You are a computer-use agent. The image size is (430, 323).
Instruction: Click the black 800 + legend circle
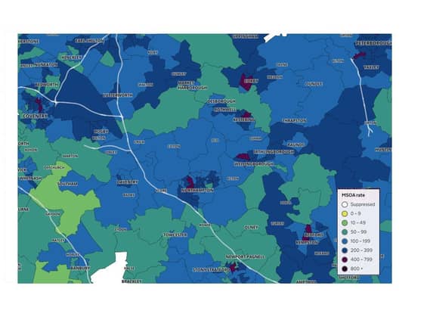345,269
